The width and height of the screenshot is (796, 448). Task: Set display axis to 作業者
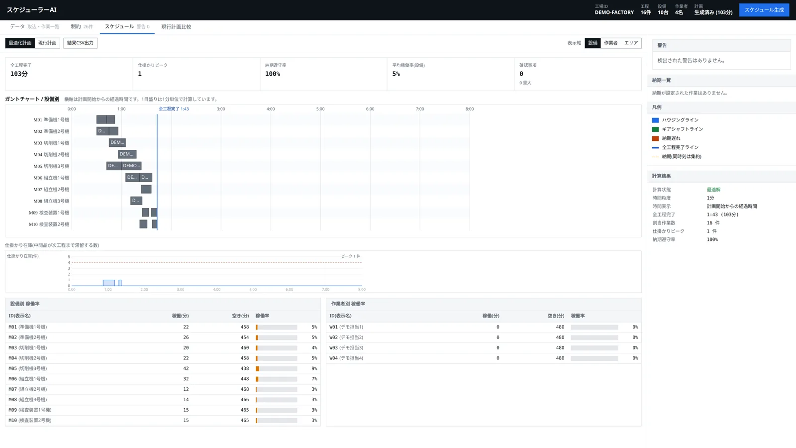point(610,43)
